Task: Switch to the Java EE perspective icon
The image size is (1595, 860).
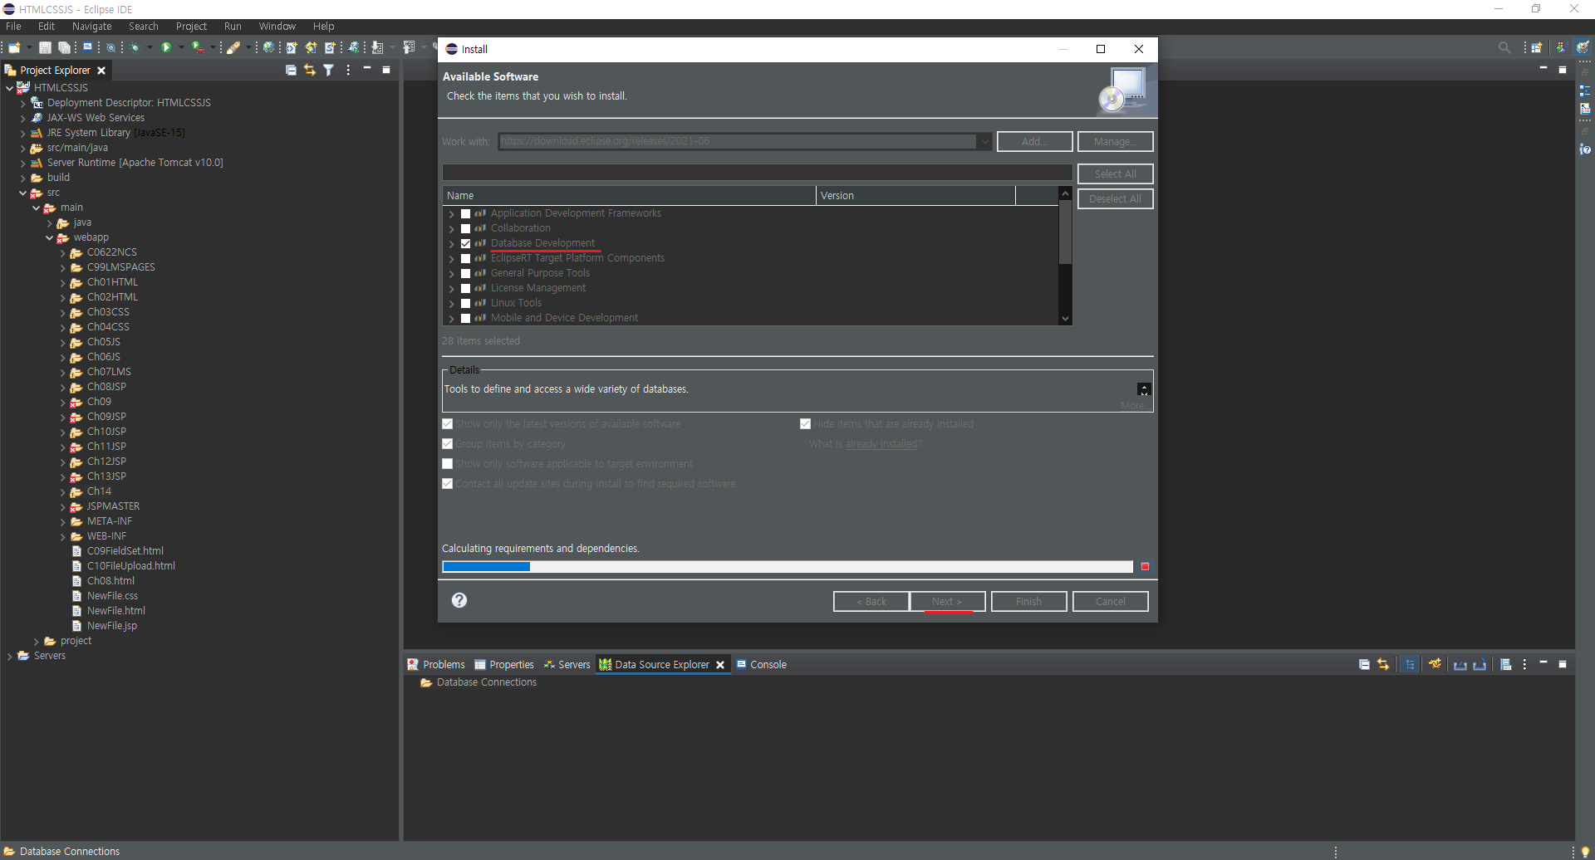Action: click(x=1561, y=48)
